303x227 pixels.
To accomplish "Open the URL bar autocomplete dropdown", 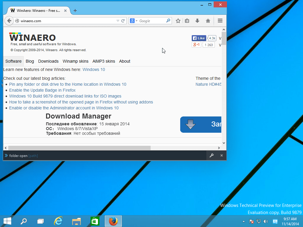I will coord(118,21).
